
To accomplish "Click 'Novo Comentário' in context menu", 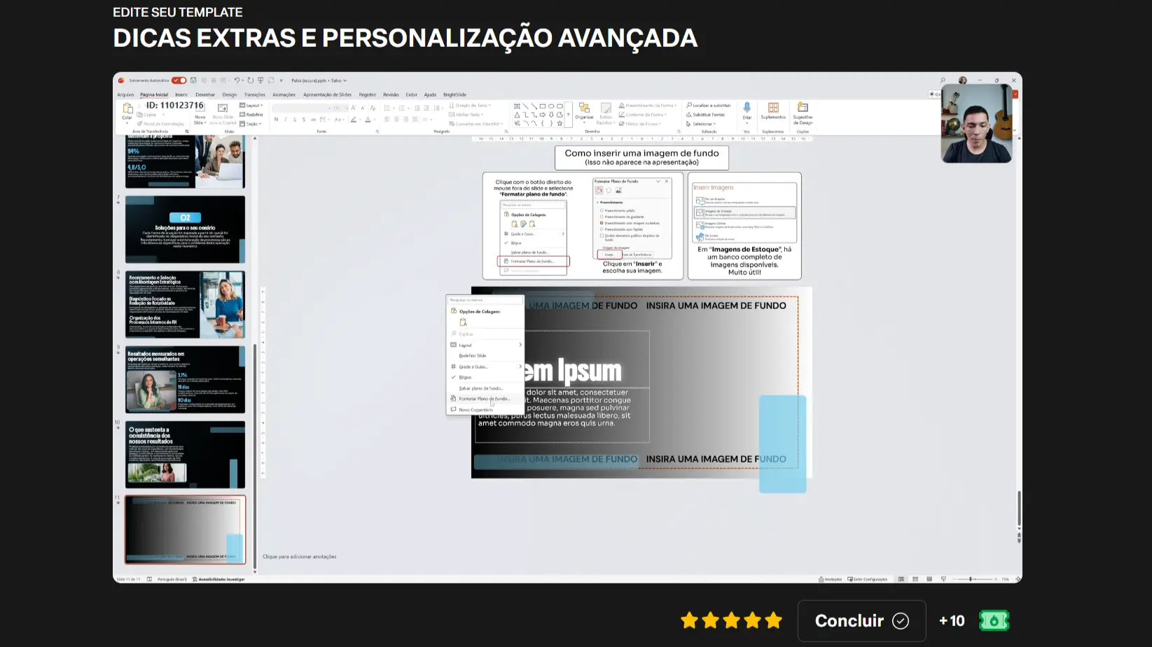I will (x=485, y=410).
